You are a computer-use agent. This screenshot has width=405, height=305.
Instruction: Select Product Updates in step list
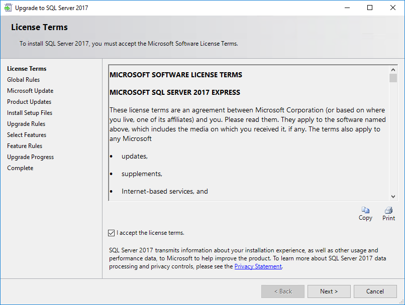[x=29, y=102]
